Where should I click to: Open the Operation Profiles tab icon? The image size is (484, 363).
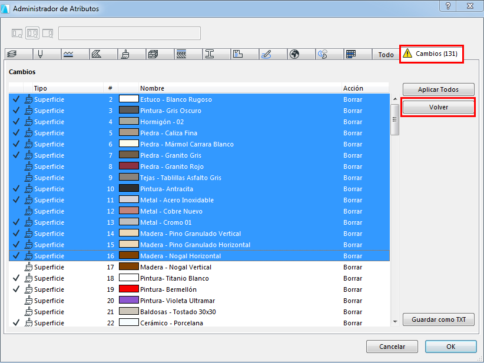coord(323,54)
